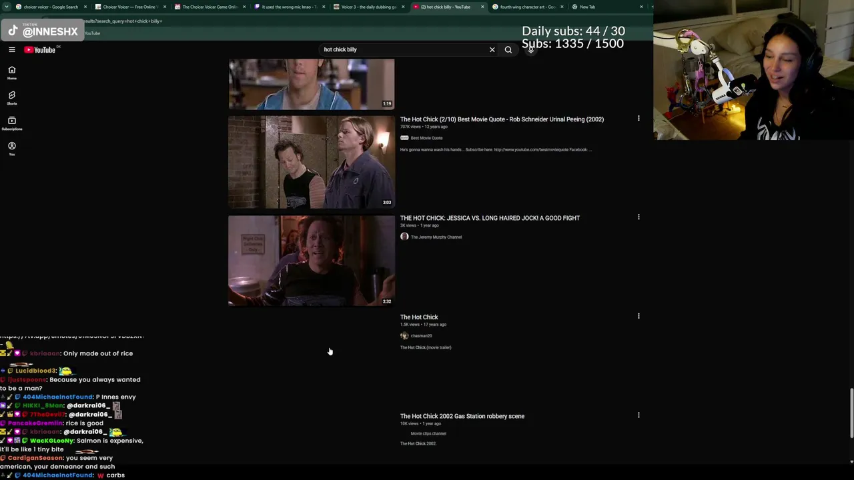Open the browser tab search dropdown arrow
Image resolution: width=854 pixels, height=480 pixels.
tap(5, 7)
